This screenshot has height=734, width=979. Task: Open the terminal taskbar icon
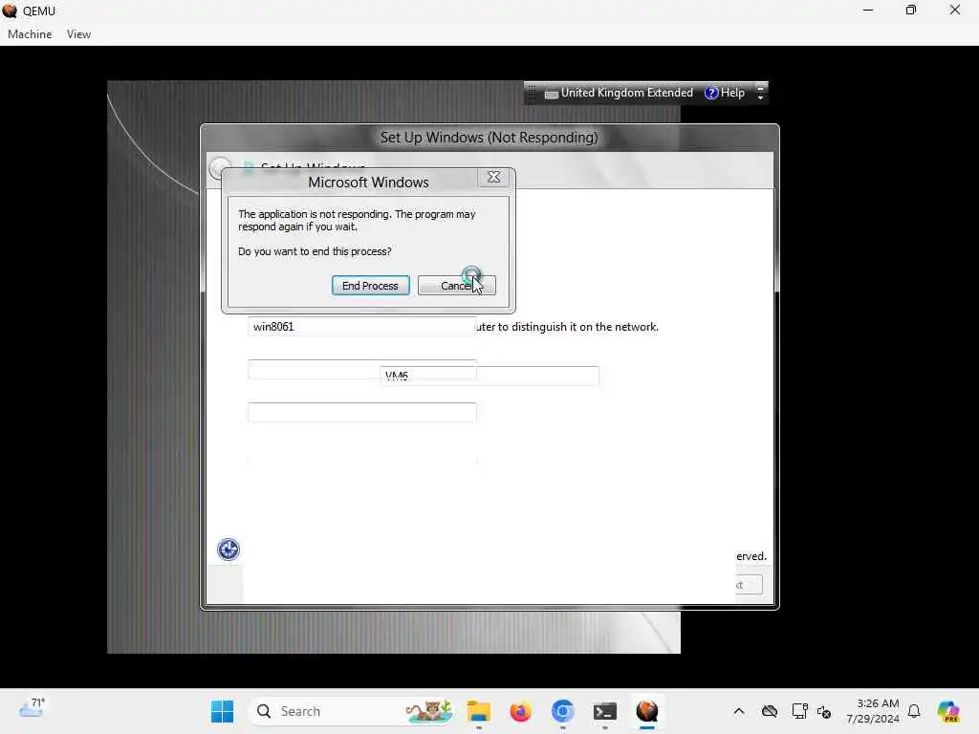[x=604, y=711]
